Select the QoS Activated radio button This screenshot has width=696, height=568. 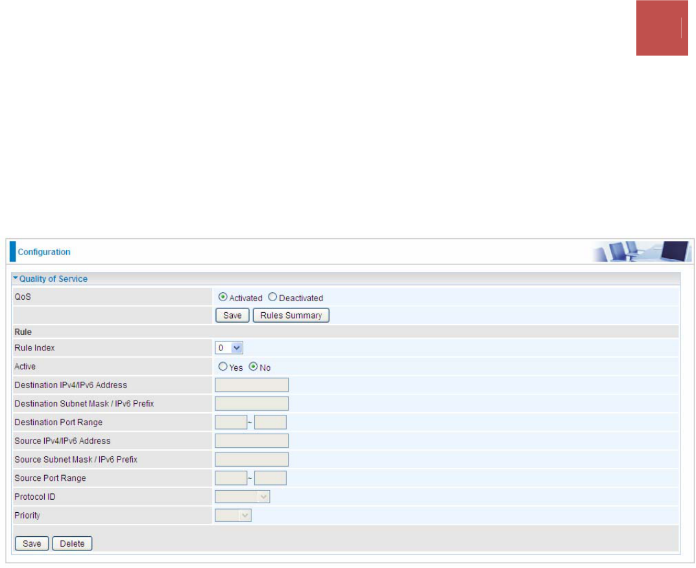pyautogui.click(x=223, y=297)
